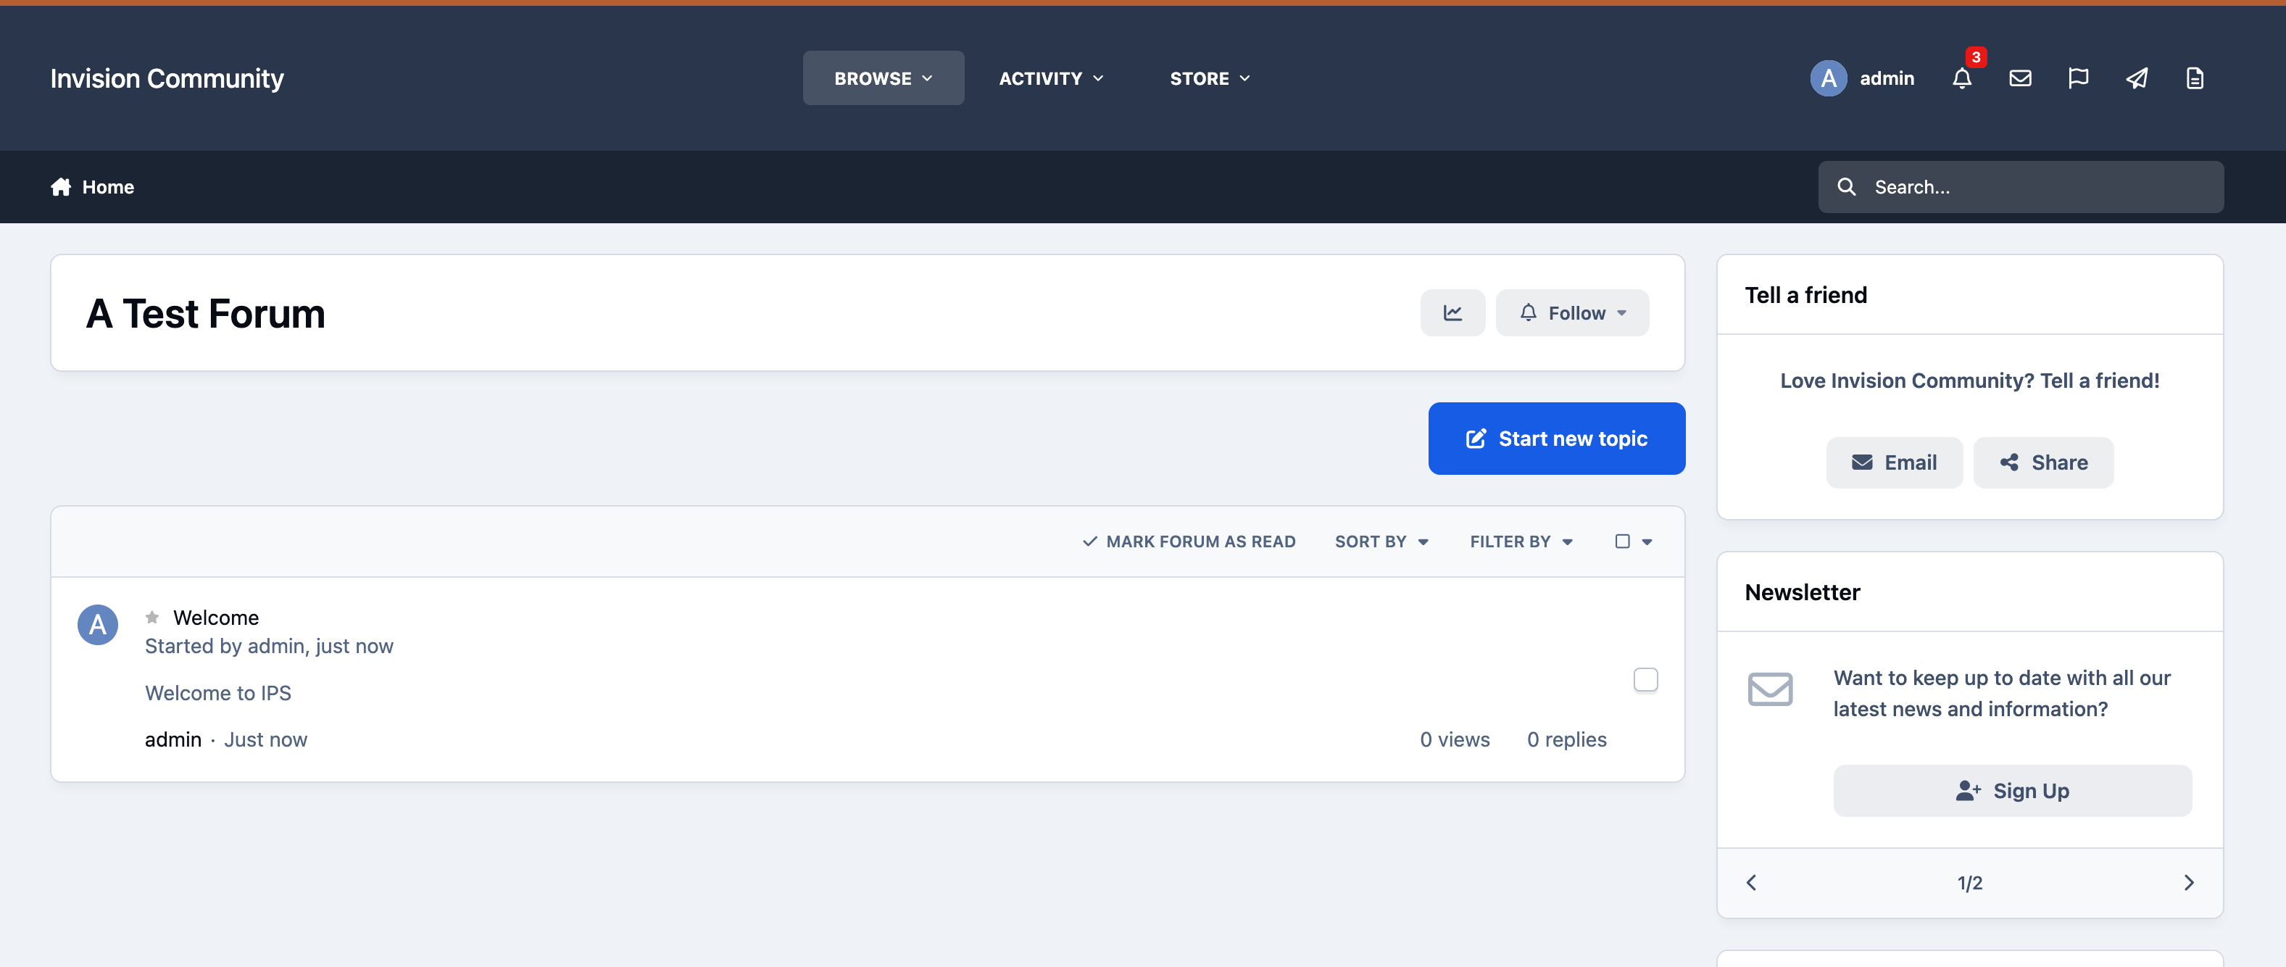Click the admin avatar circle in header

pyautogui.click(x=1828, y=78)
